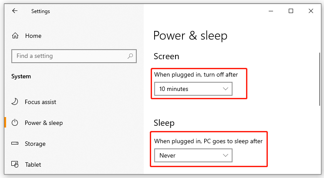Viewport: 324px width, 178px height.
Task: Click the vertical scrollbar on the right
Action: click(x=320, y=78)
